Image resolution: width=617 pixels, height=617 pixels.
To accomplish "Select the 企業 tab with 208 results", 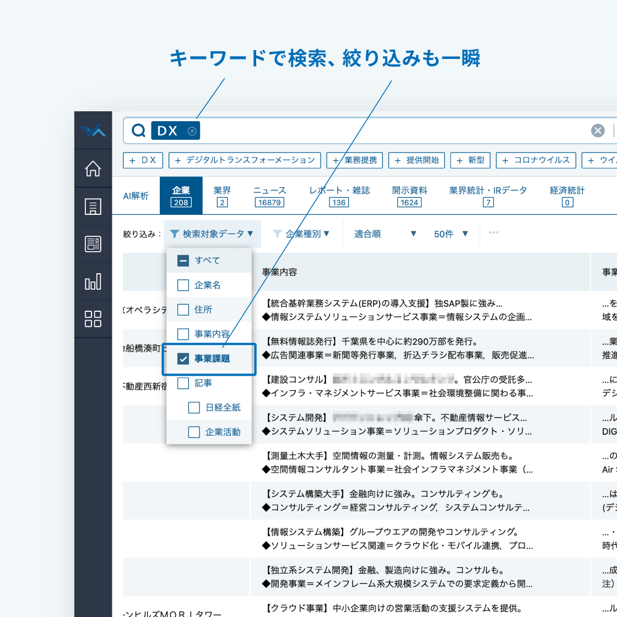I will 181,196.
